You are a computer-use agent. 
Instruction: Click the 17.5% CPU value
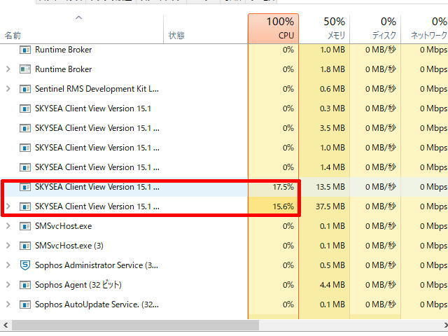283,187
